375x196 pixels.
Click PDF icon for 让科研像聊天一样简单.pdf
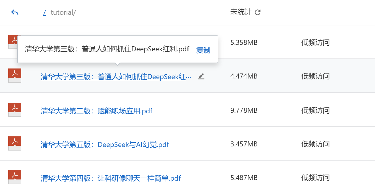(x=15, y=177)
